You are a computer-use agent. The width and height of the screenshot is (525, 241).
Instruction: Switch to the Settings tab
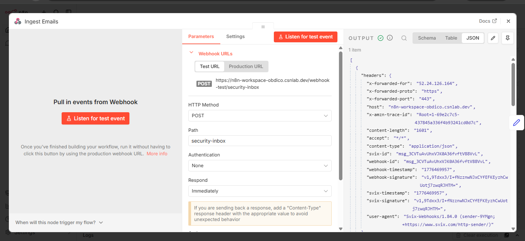[235, 37]
